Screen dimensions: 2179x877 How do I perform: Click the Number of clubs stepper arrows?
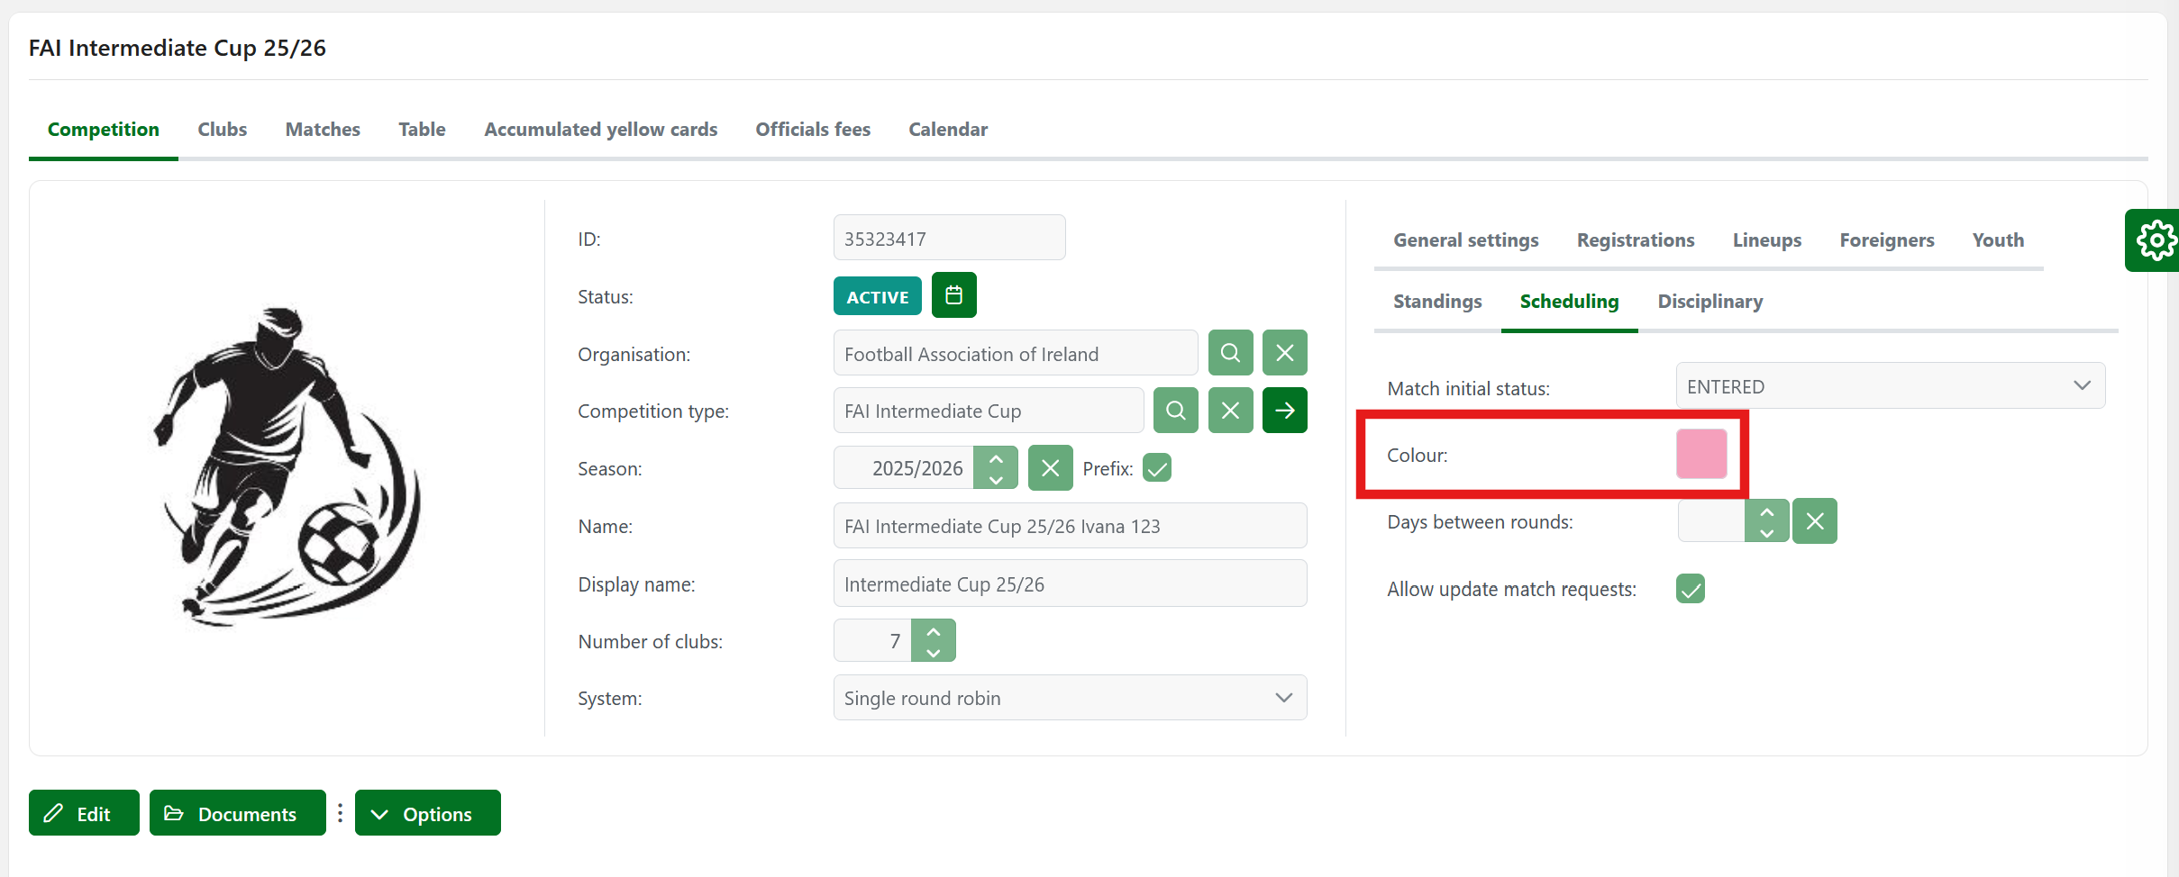(x=934, y=641)
